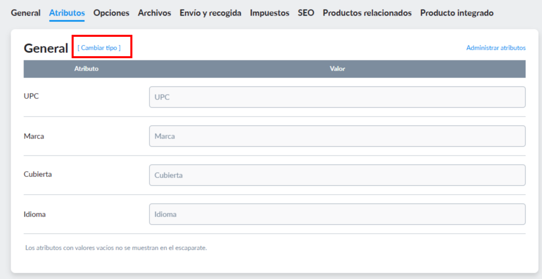Image resolution: width=542 pixels, height=279 pixels.
Task: Click the Cambiar tipo link
Action: click(x=99, y=48)
